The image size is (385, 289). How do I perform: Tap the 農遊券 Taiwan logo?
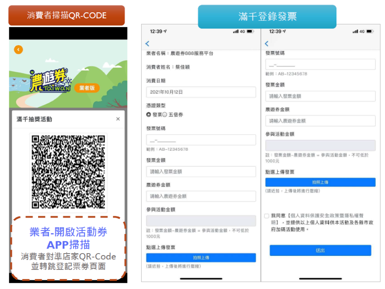click(50, 81)
